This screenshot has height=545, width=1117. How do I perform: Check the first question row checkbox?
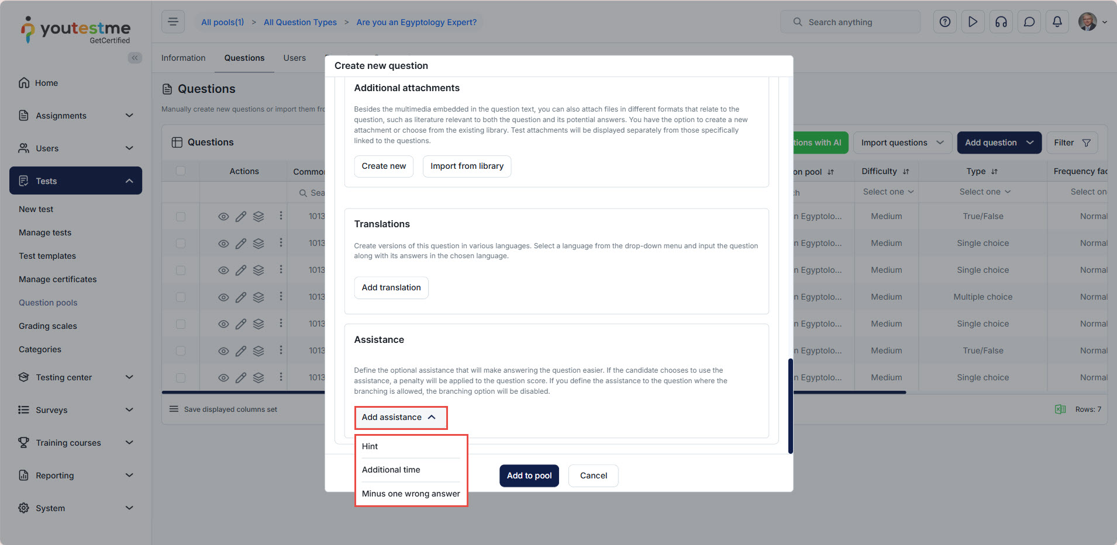181,217
